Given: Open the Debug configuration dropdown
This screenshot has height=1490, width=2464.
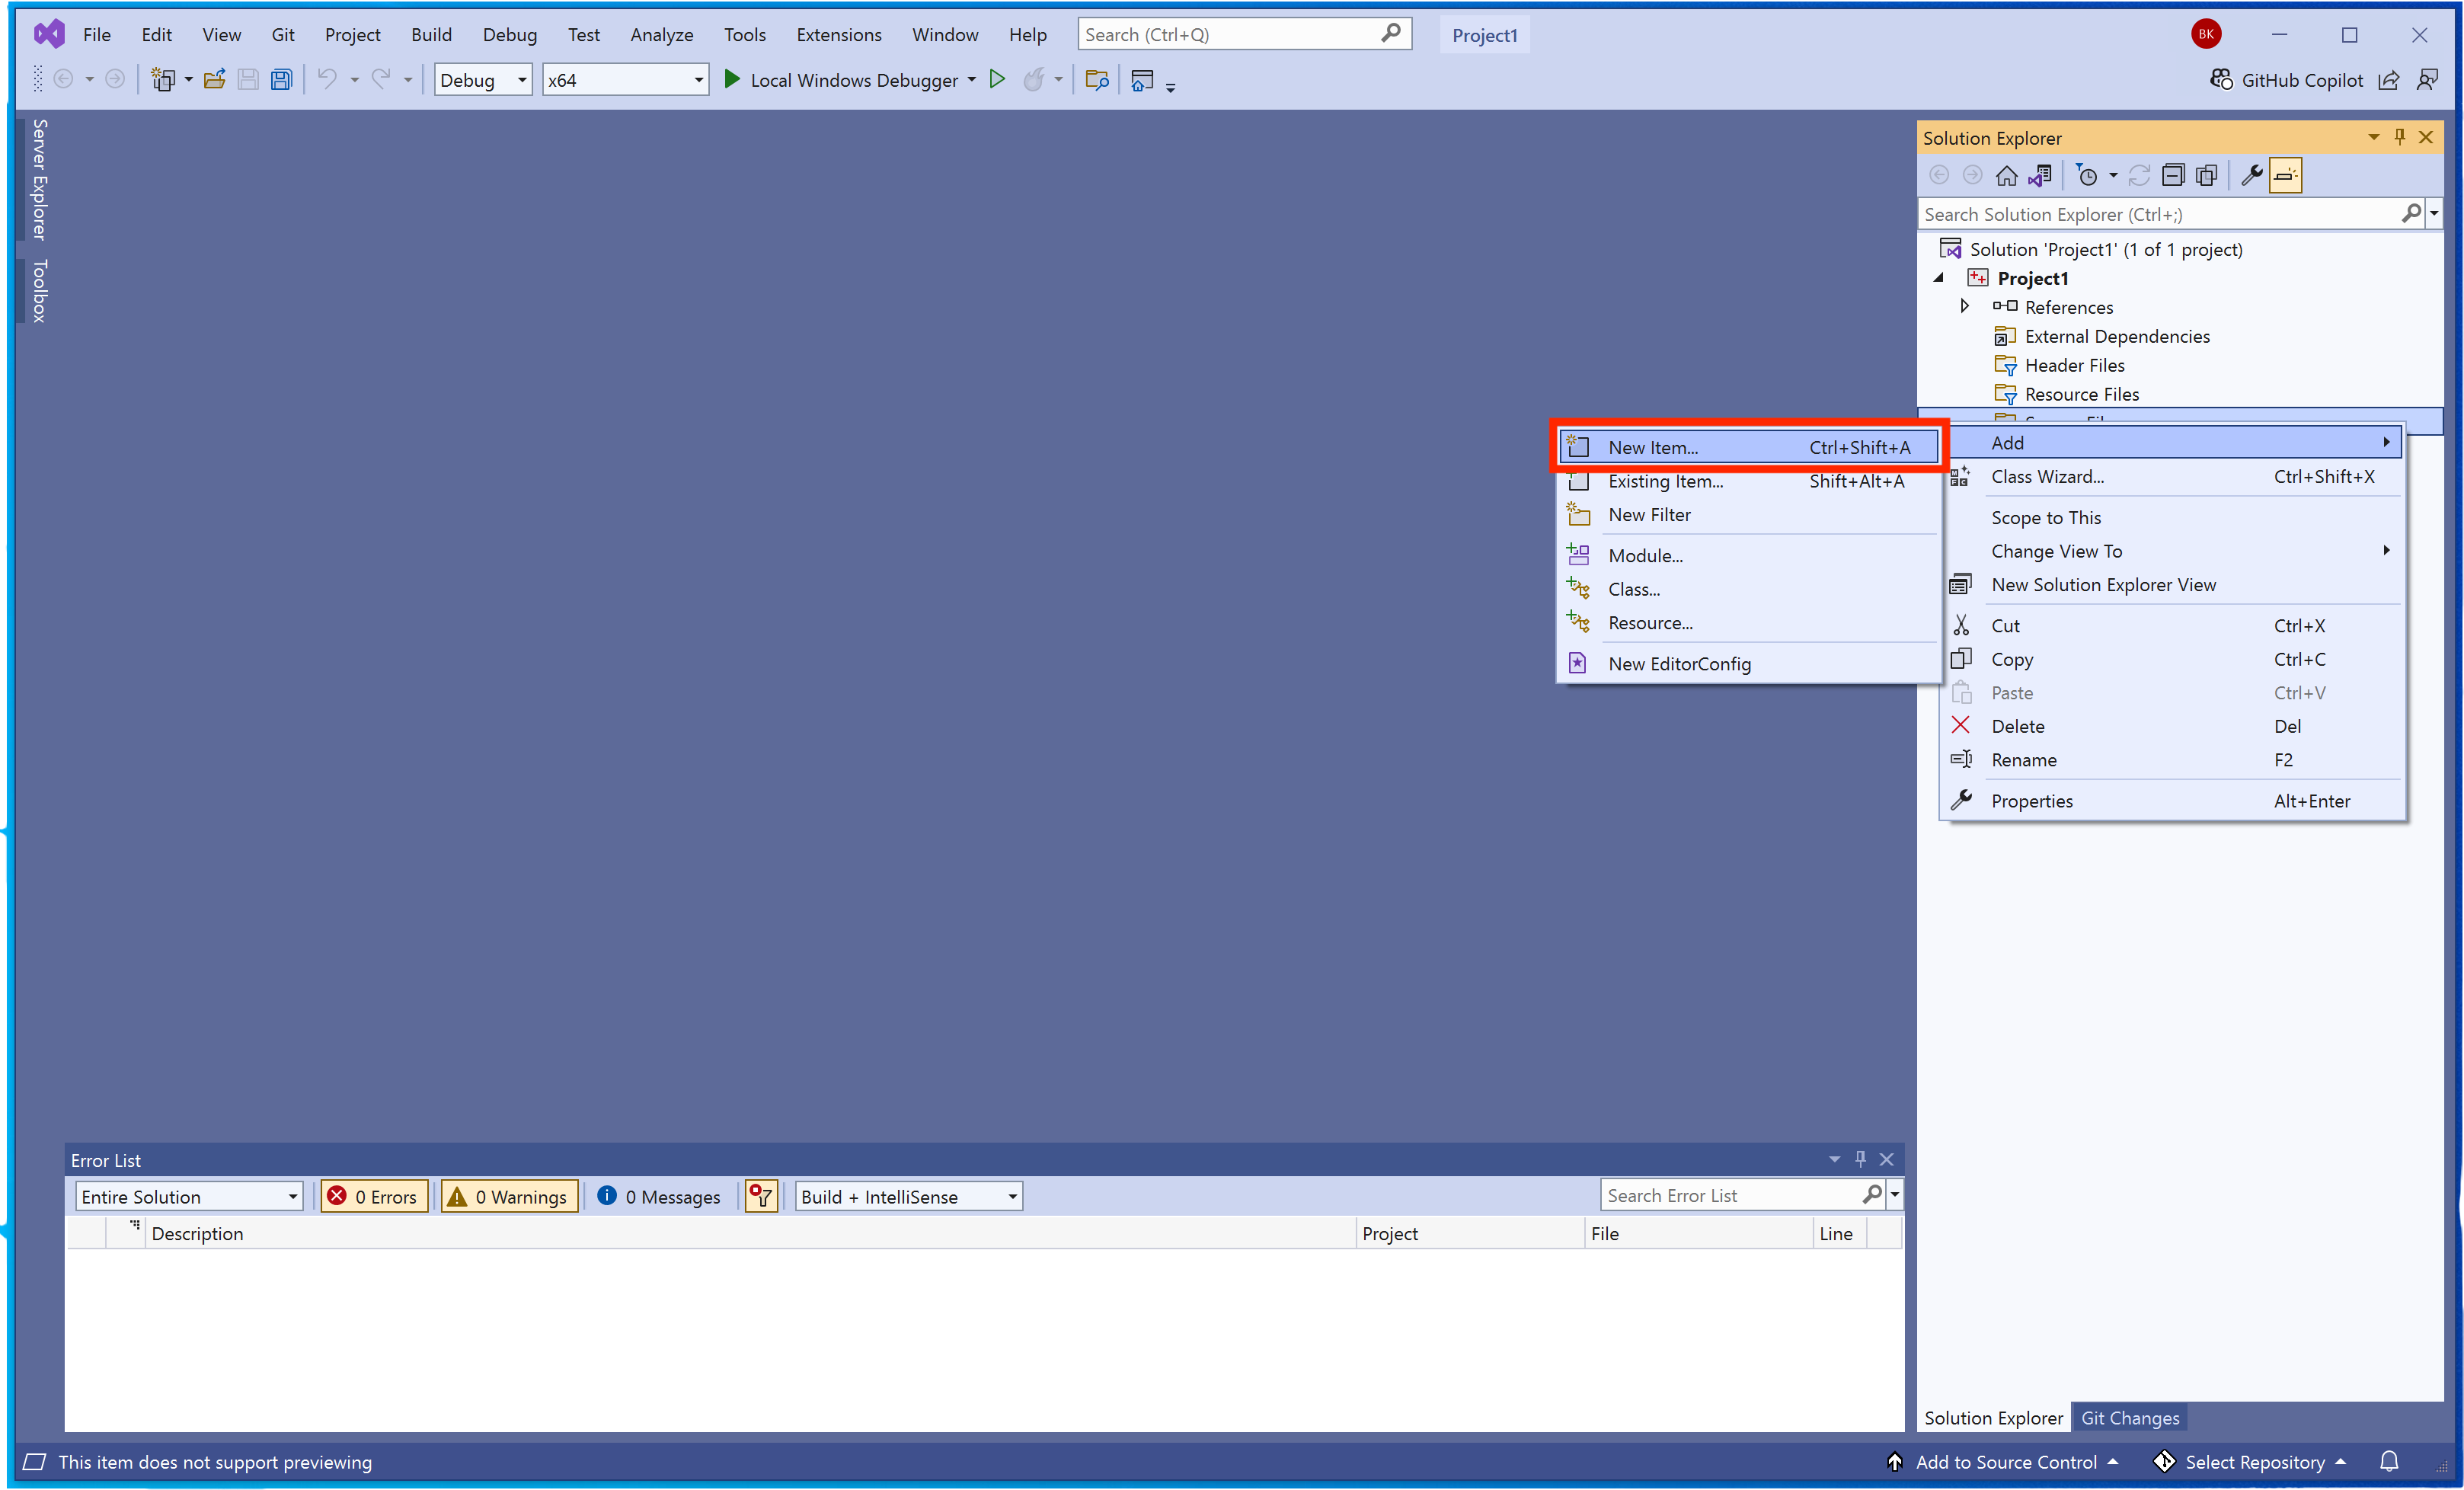Looking at the screenshot, I should coord(483,80).
